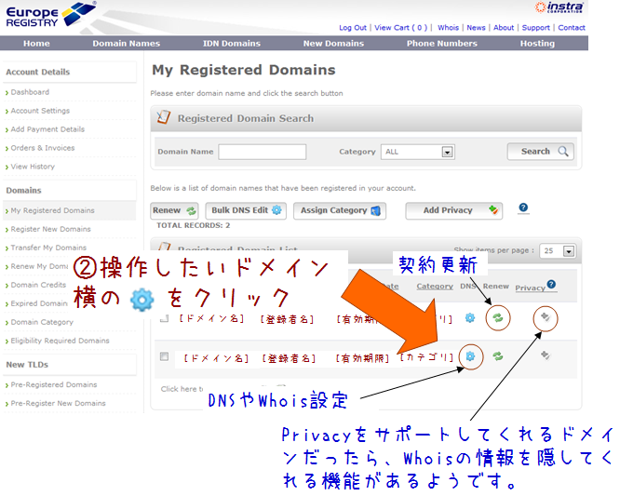Open the Hosting menu
This screenshot has height=496, width=620.
click(537, 44)
